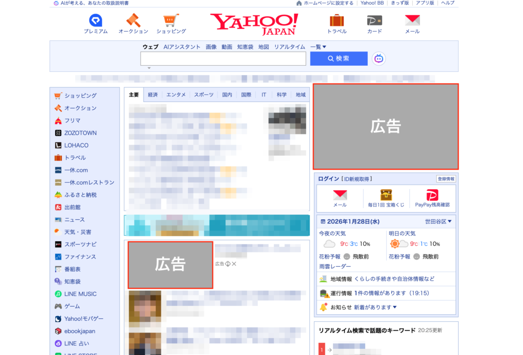Open Yahoo! Auctions via the hammer icon
The width and height of the screenshot is (523, 355).
(x=133, y=21)
